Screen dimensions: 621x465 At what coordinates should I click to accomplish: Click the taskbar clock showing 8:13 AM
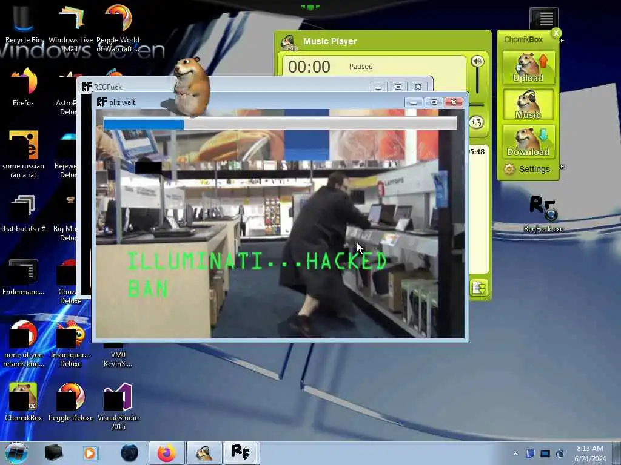pos(590,453)
